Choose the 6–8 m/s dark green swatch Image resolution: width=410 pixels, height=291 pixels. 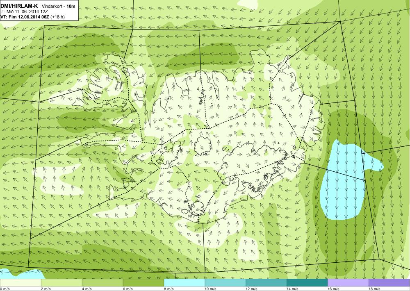pyautogui.click(x=143, y=283)
